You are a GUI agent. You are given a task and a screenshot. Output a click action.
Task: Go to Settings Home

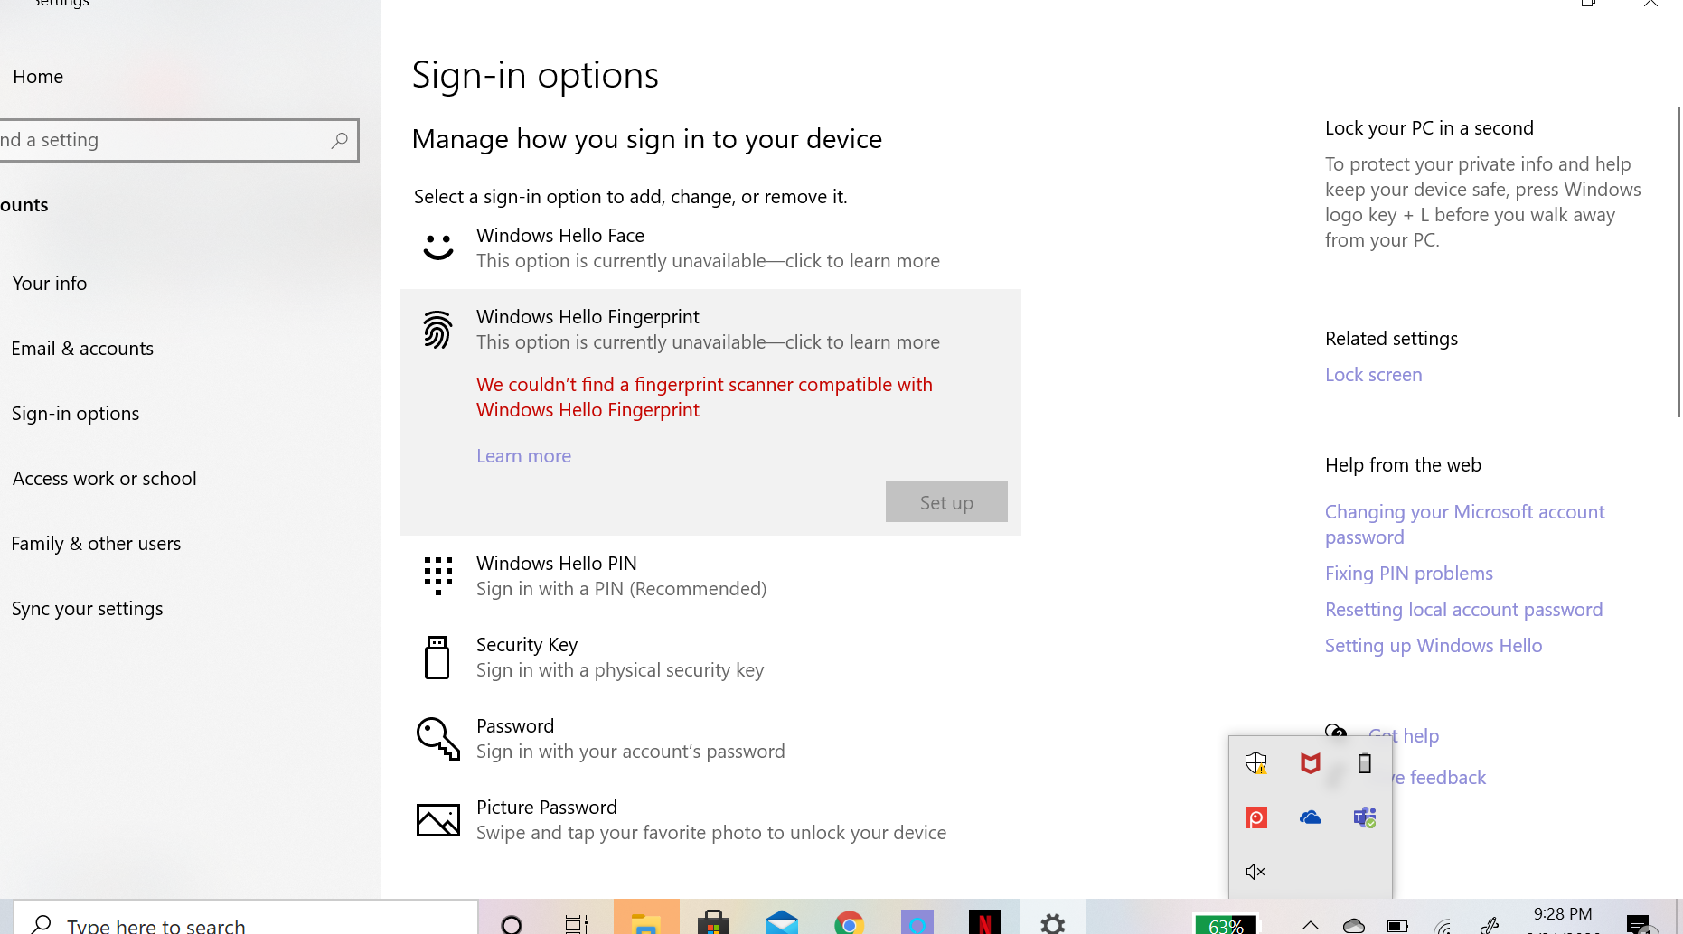(38, 77)
